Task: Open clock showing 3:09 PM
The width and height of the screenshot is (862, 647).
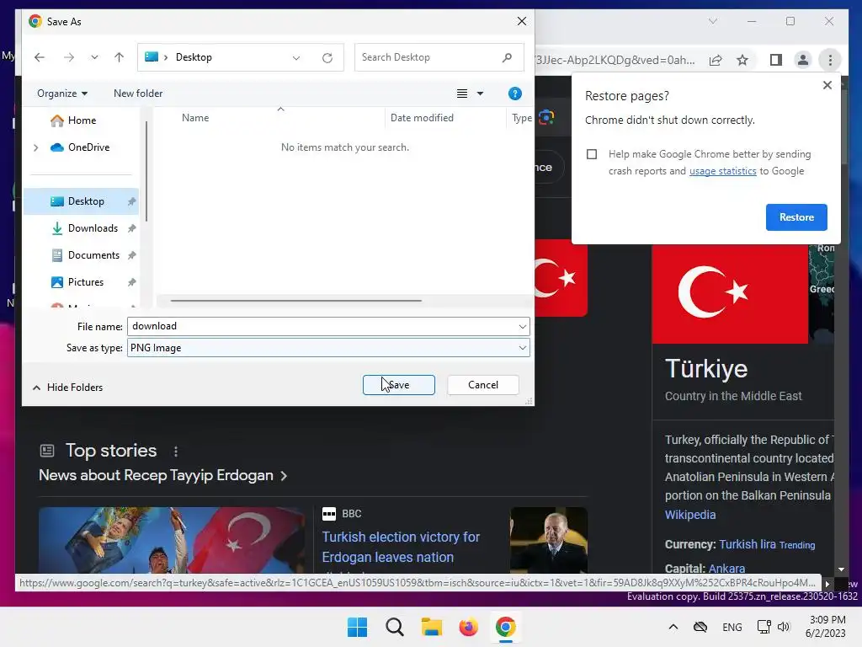Action: pos(827,627)
